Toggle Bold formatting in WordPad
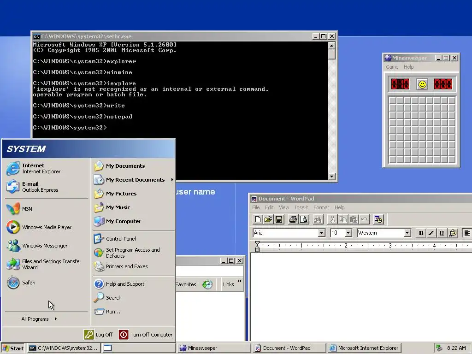 [421, 233]
